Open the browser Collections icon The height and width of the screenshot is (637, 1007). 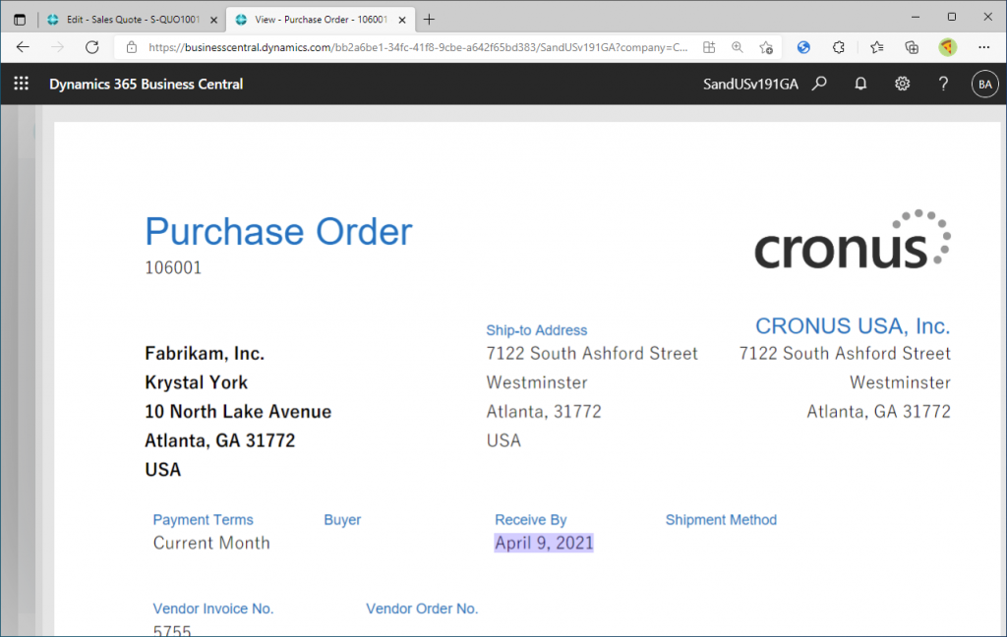click(912, 47)
